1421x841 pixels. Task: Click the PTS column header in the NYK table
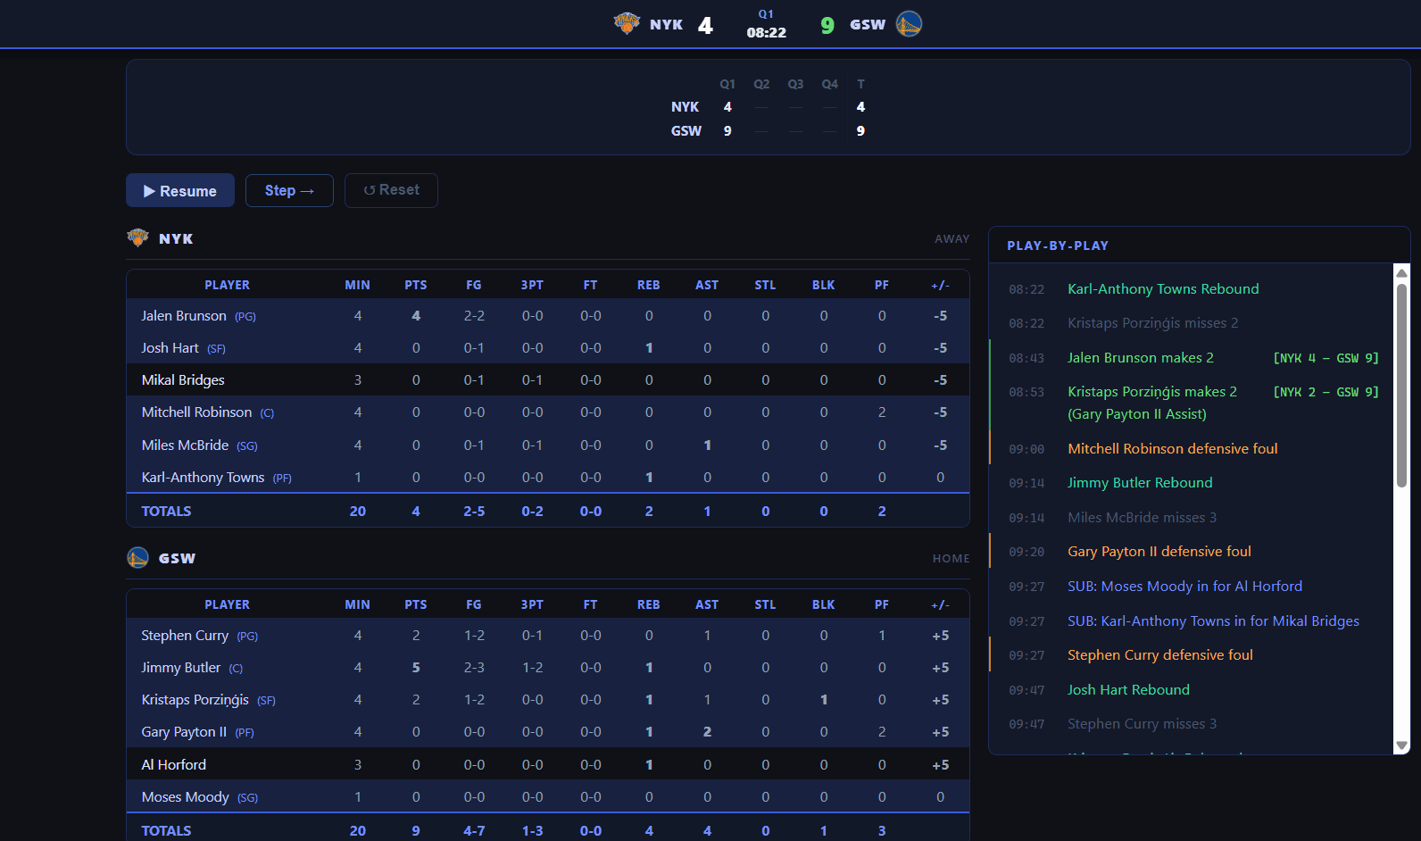(416, 285)
